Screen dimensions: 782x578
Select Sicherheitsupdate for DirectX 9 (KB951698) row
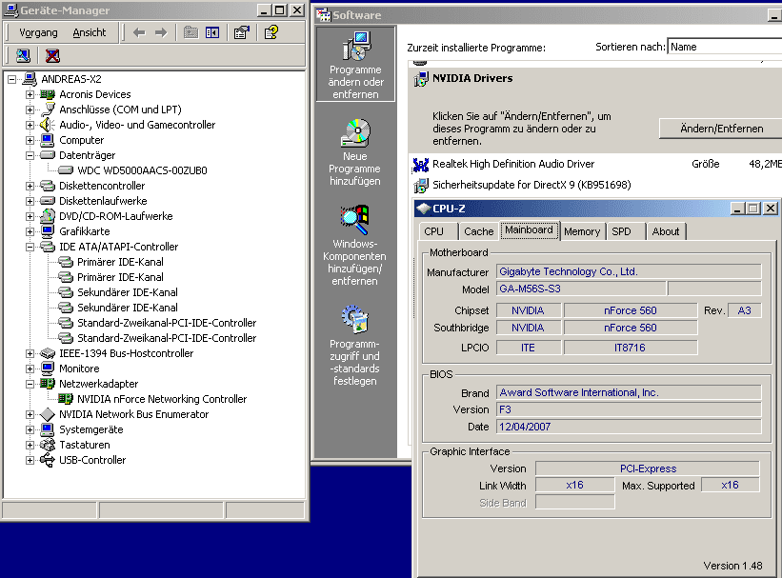(595, 185)
